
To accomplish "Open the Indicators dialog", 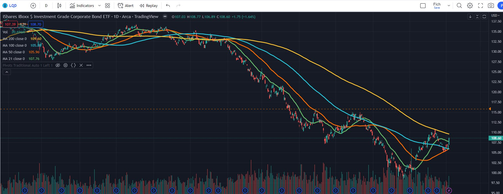I will coord(82,6).
